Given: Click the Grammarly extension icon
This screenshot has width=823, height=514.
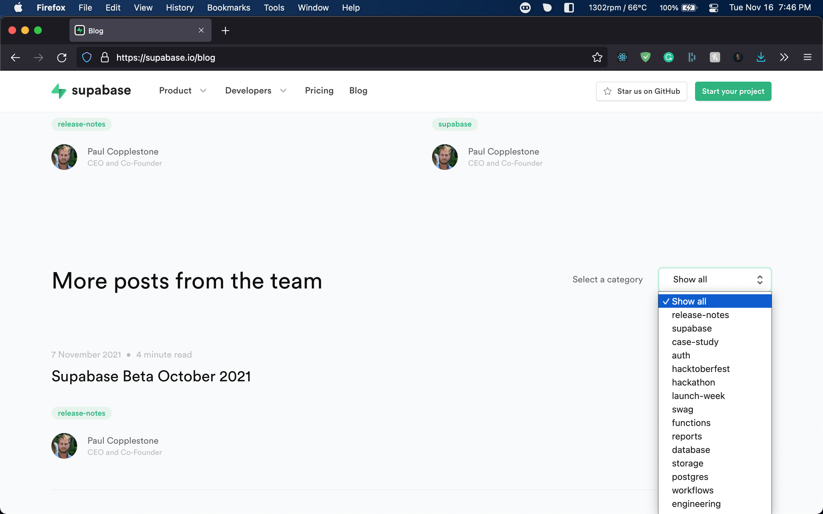Looking at the screenshot, I should click(669, 58).
